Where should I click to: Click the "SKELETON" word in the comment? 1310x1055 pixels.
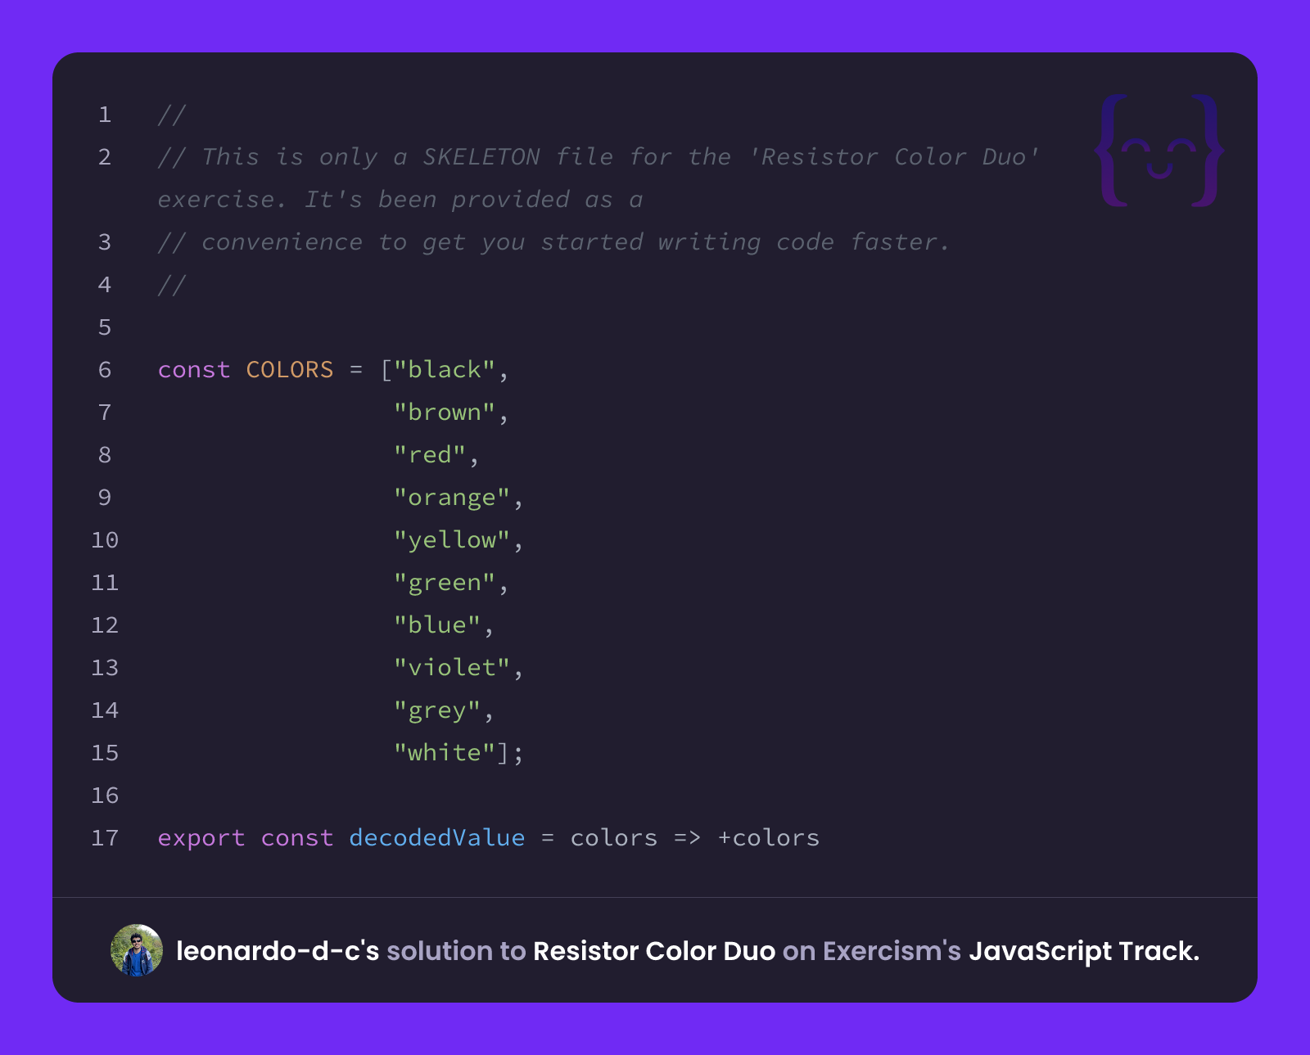pos(481,157)
